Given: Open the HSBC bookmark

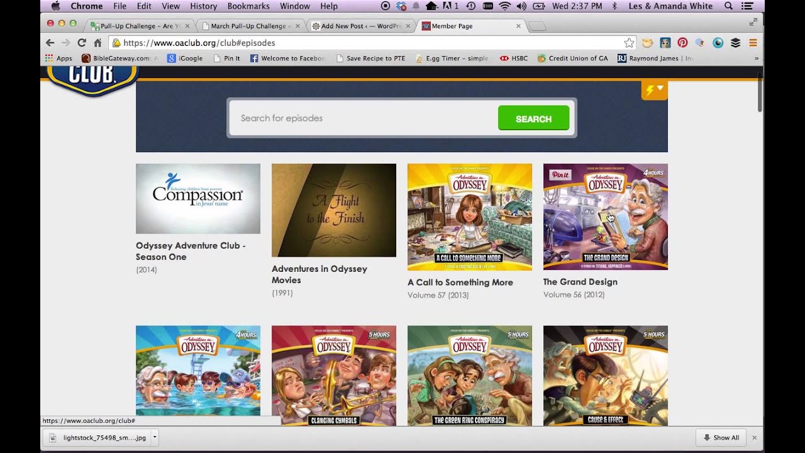Looking at the screenshot, I should click(514, 58).
